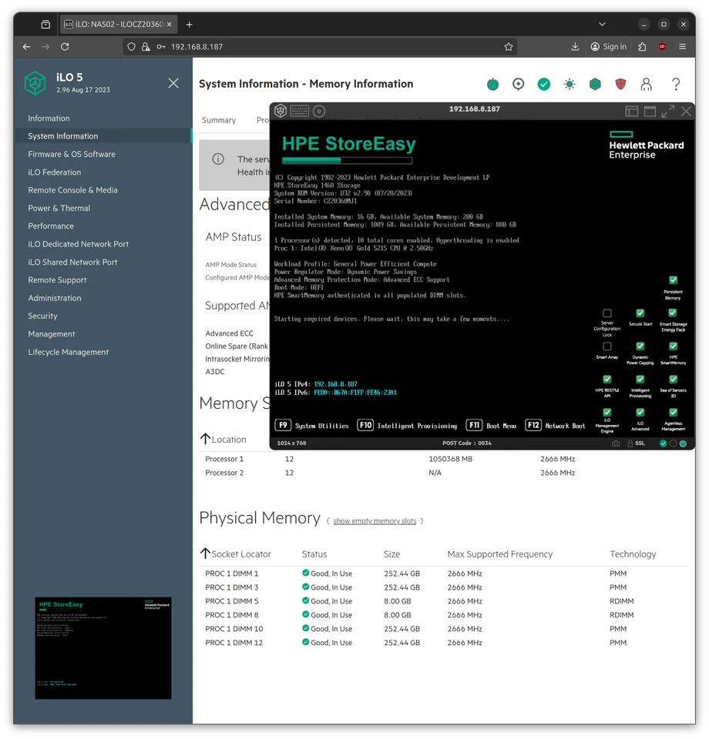Image resolution: width=709 pixels, height=739 pixels.
Task: Click the sun-shaped brightness icon in header
Action: 570,85
